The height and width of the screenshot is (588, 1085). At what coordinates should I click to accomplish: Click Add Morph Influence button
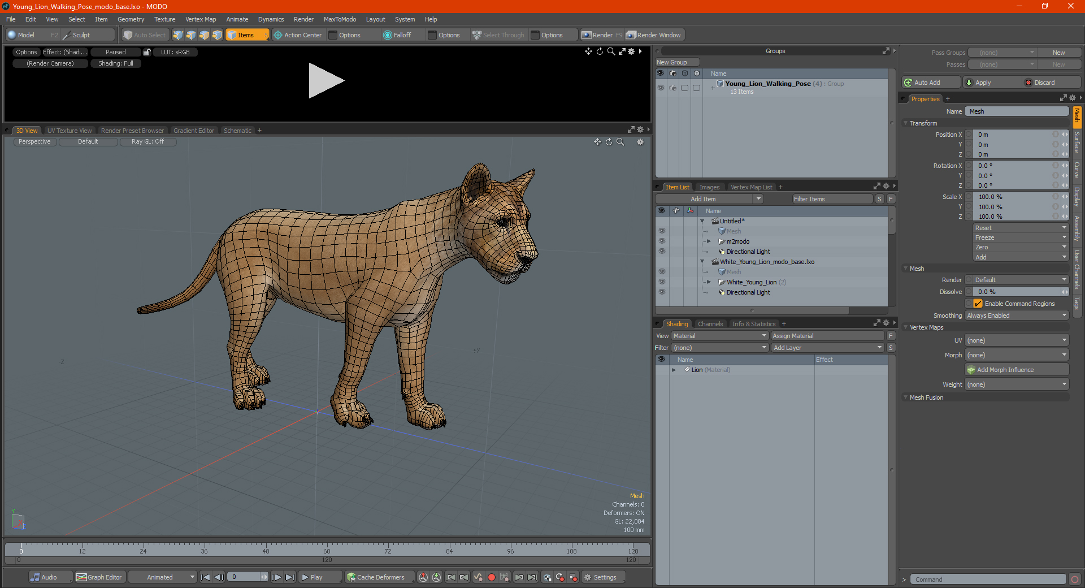click(1017, 370)
